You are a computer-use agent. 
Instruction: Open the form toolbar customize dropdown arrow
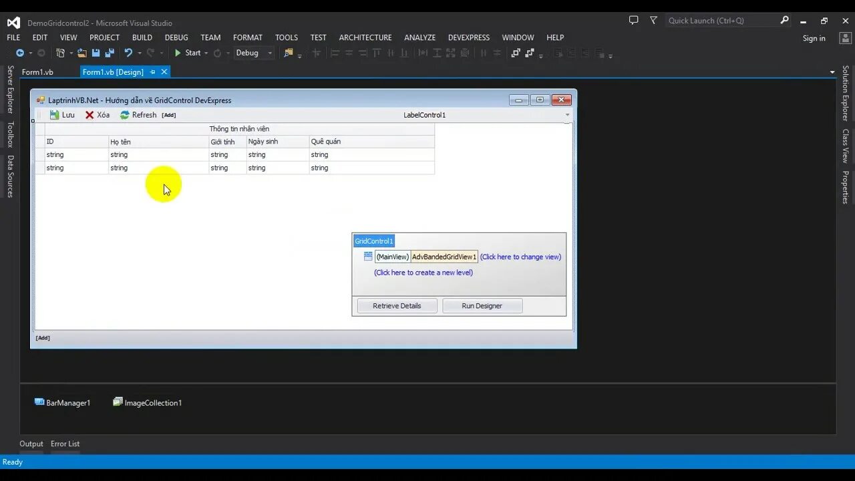(x=568, y=115)
